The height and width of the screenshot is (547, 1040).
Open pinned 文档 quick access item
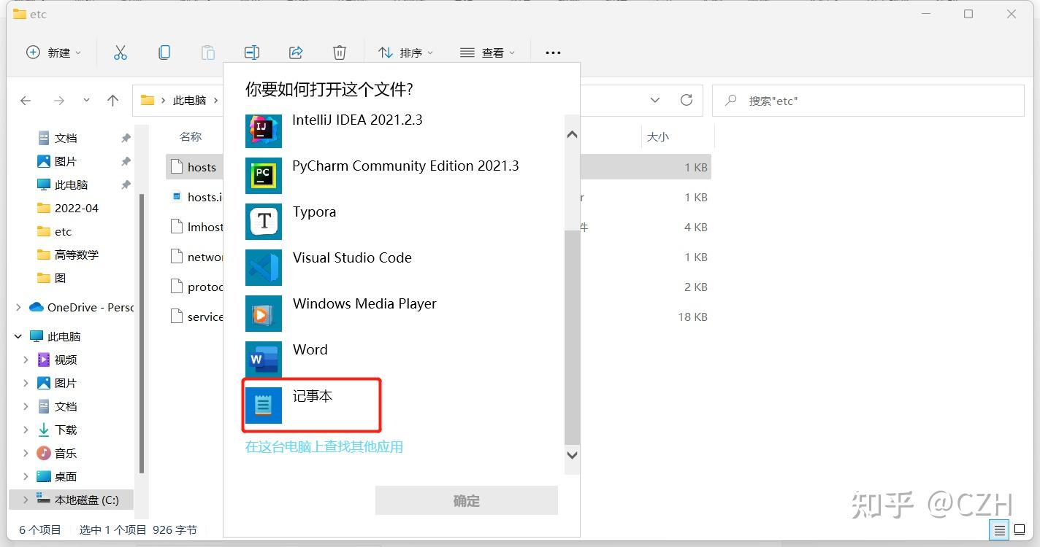66,138
